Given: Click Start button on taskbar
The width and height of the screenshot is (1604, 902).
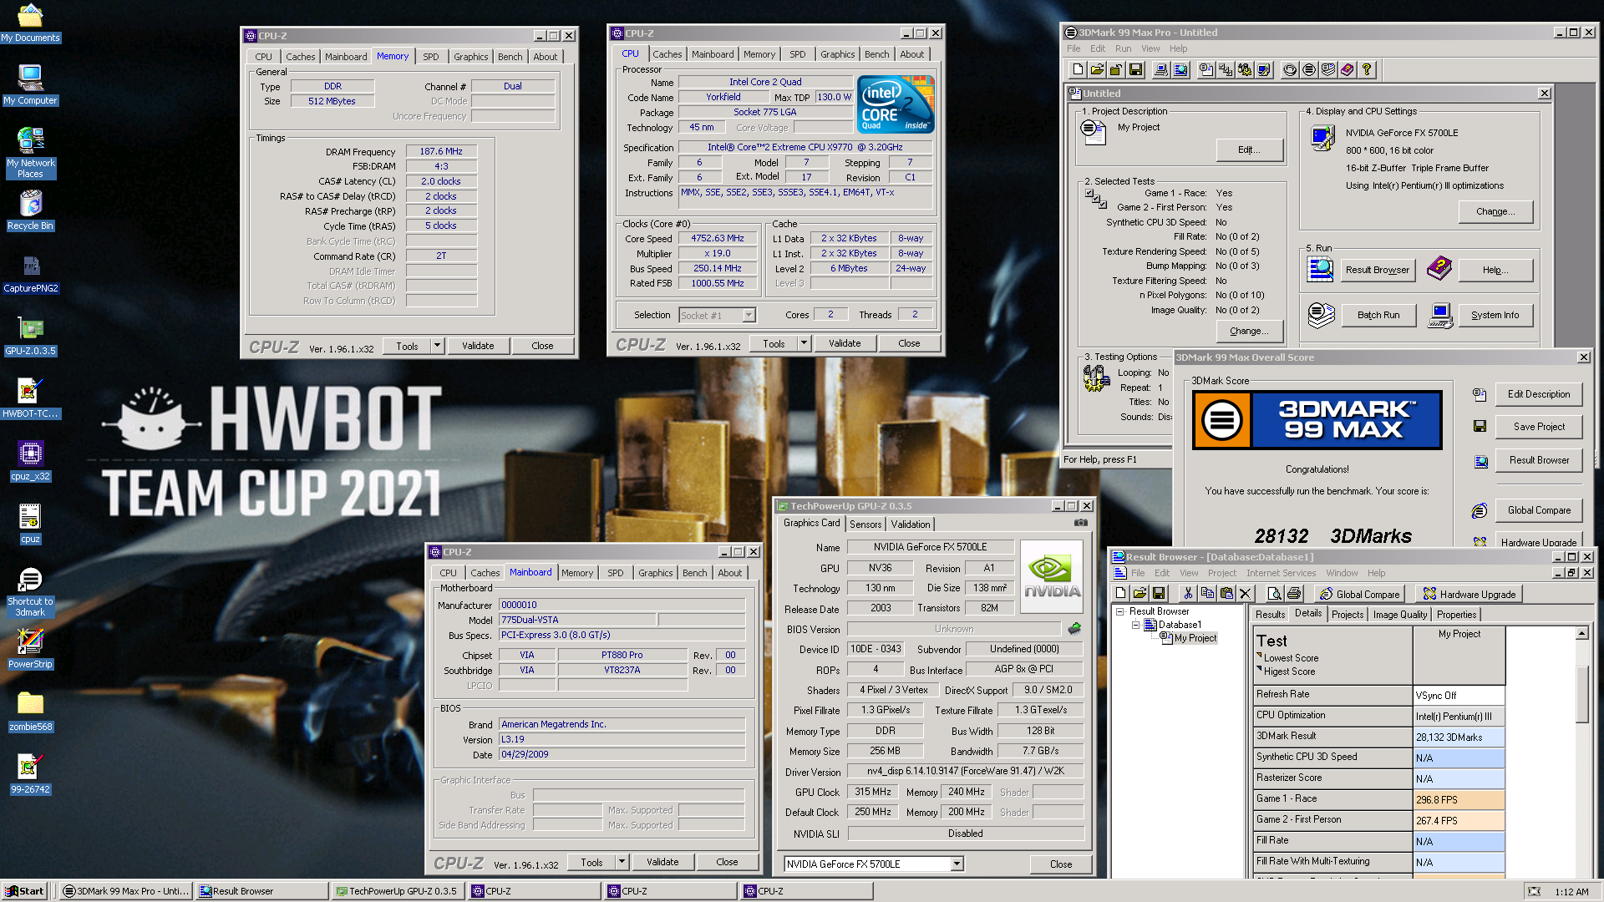Looking at the screenshot, I should (x=24, y=891).
